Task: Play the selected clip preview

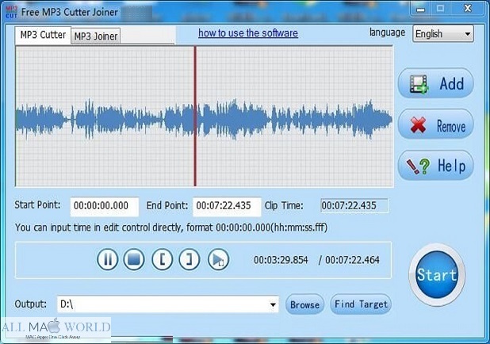Action: tap(218, 259)
